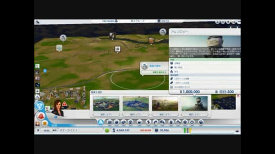
Task: Click the player avatar icon at bottom-left
Action: click(x=37, y=123)
